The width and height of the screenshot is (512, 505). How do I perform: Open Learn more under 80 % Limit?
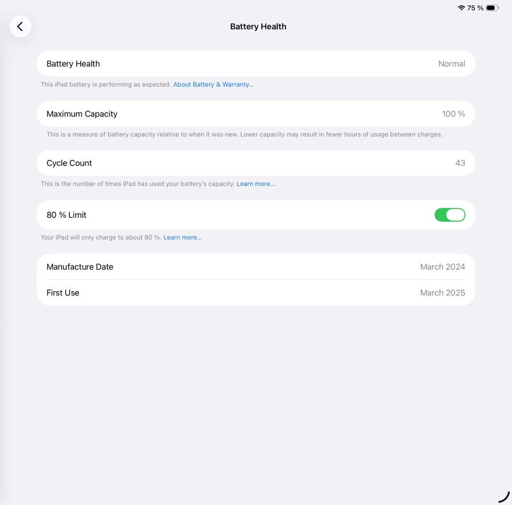182,237
